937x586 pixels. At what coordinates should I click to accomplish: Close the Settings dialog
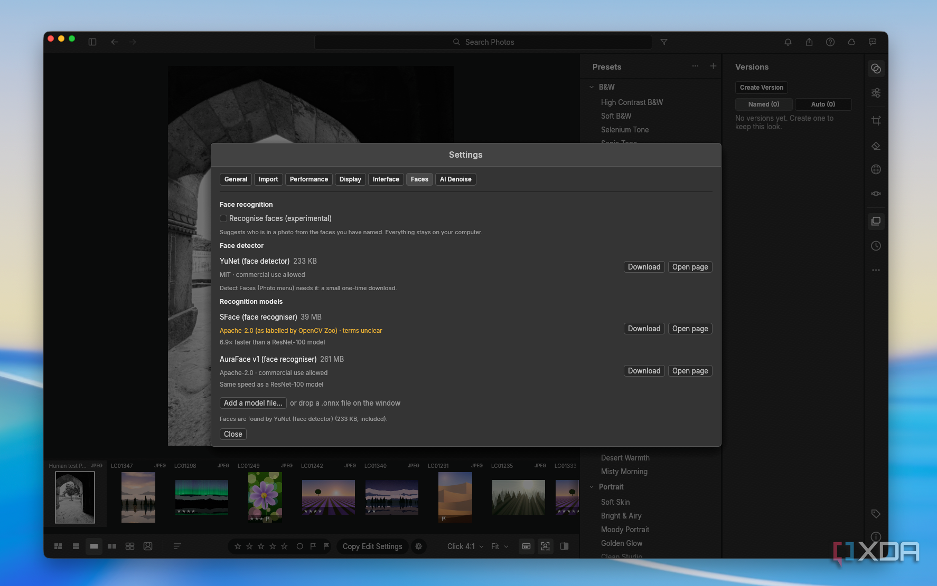click(x=233, y=434)
